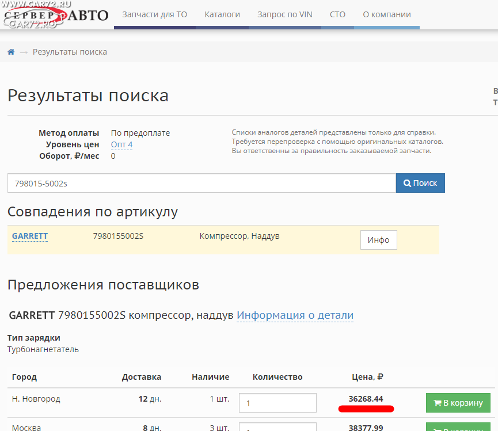
Task: Click the Цена, ₽ column header
Action: [x=367, y=377]
